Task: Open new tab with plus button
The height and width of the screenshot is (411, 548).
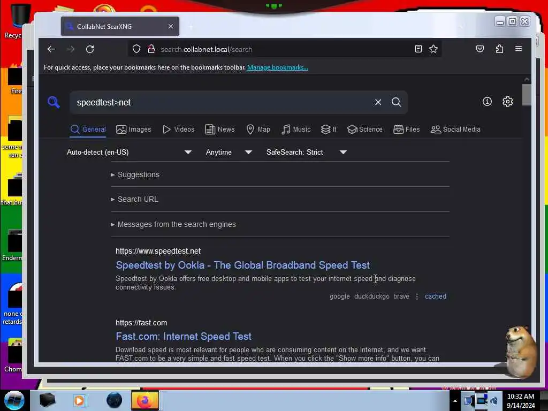Action: 191,27
